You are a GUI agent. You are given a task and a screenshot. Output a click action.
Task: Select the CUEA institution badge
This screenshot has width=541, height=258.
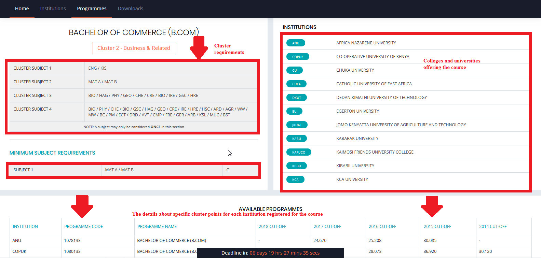coord(296,84)
